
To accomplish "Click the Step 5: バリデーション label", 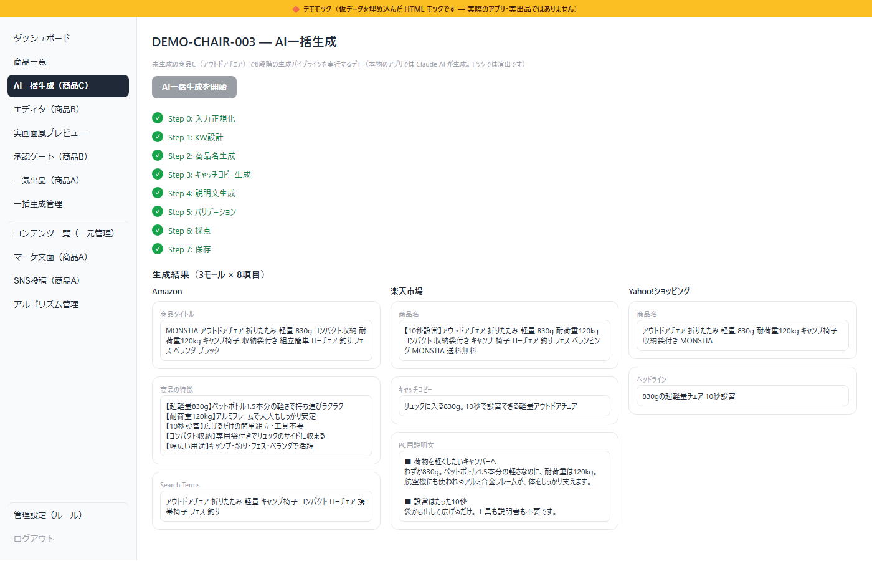I will coord(202,212).
